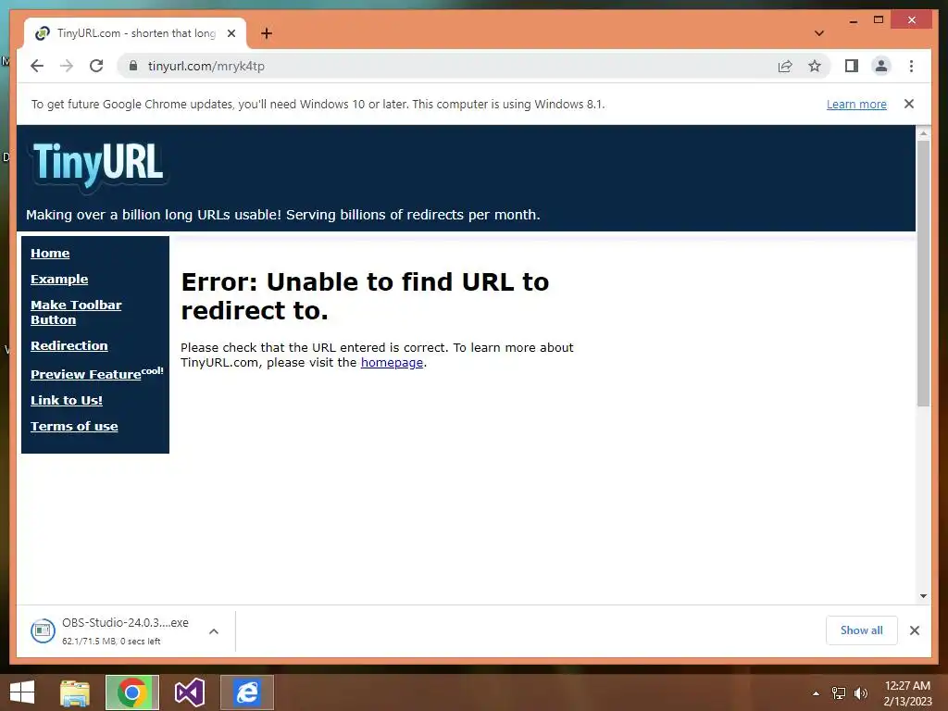
Task: Visit the homepage link in error message
Action: point(392,362)
